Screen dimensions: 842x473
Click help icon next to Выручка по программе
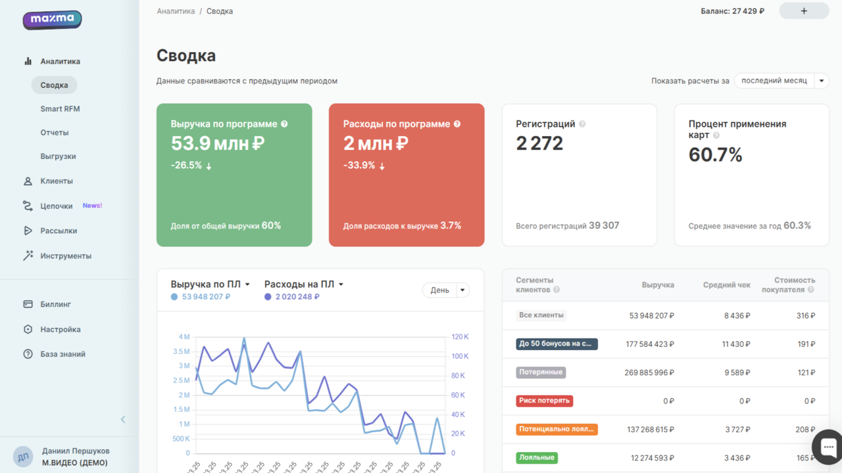pyautogui.click(x=284, y=124)
